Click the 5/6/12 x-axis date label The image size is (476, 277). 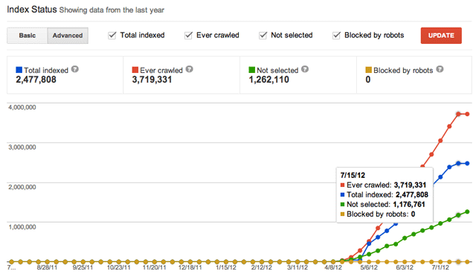(369, 267)
